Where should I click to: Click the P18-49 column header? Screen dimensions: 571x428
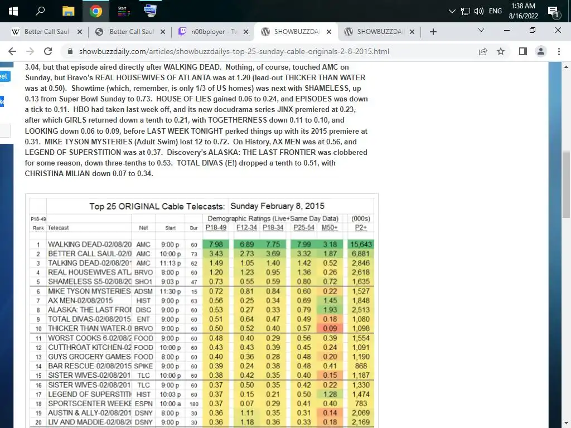coord(216,227)
